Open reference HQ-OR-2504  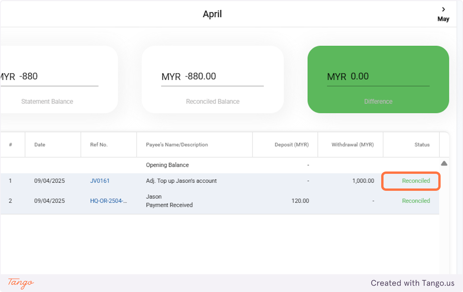point(108,201)
